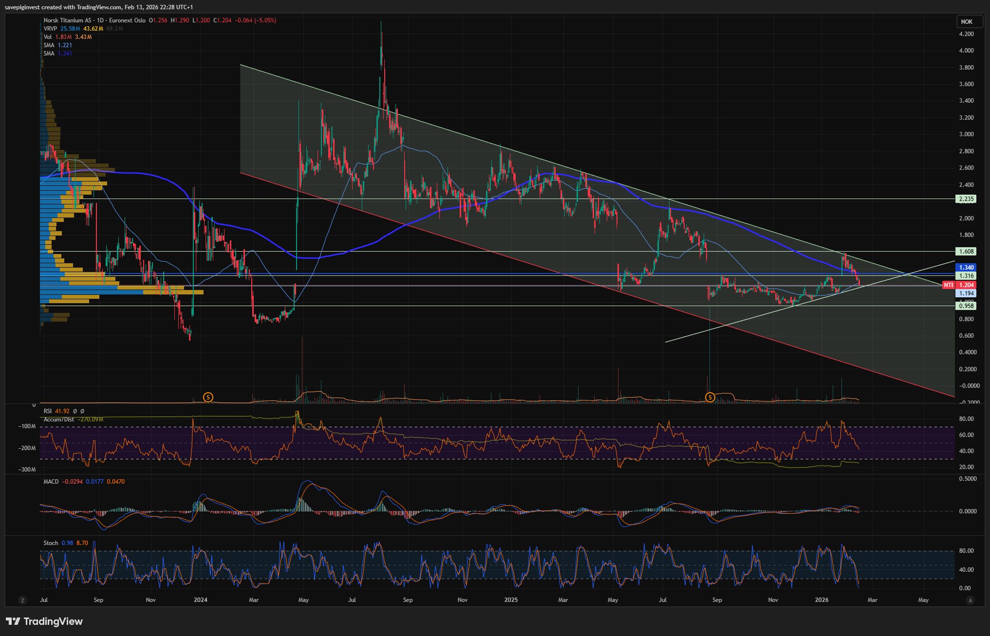Select the SMA 1.221 indicator legend
This screenshot has width=990, height=636.
49,45
